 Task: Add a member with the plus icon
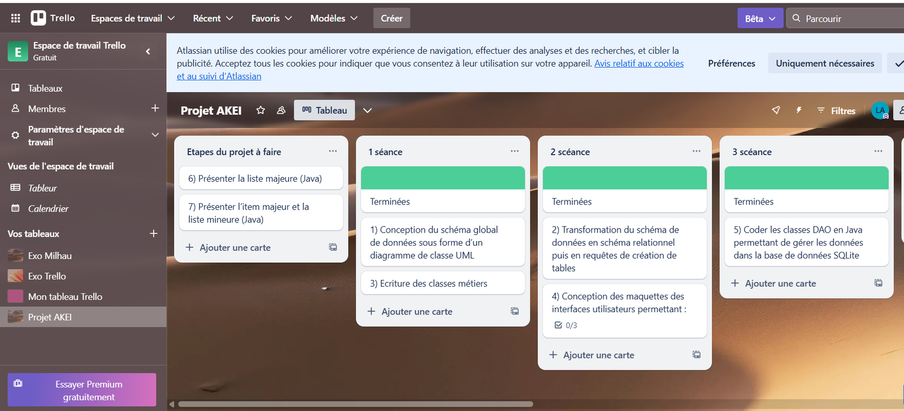pos(155,108)
